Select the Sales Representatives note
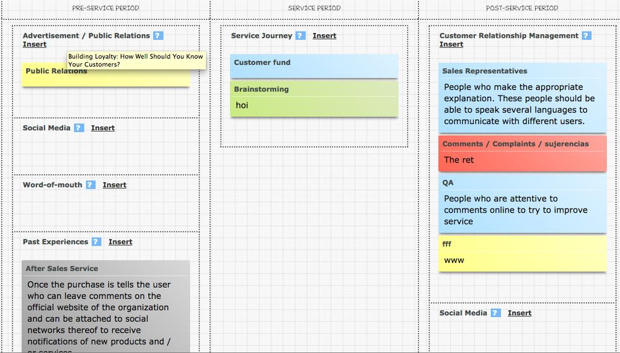The height and width of the screenshot is (353, 620). [522, 98]
